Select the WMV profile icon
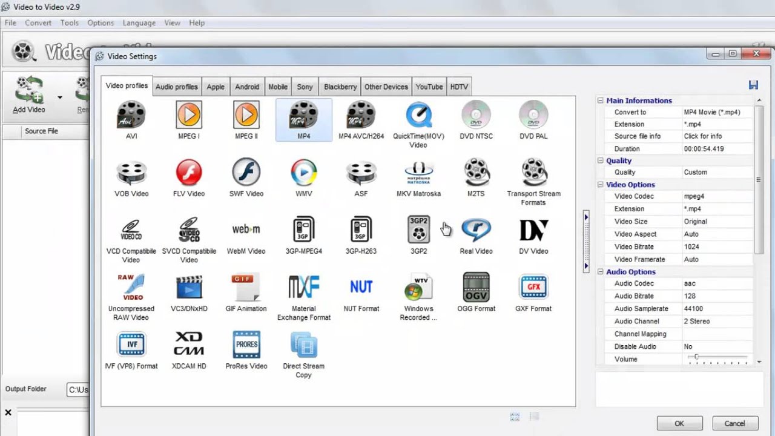Screen dimensions: 775x436 click(304, 177)
